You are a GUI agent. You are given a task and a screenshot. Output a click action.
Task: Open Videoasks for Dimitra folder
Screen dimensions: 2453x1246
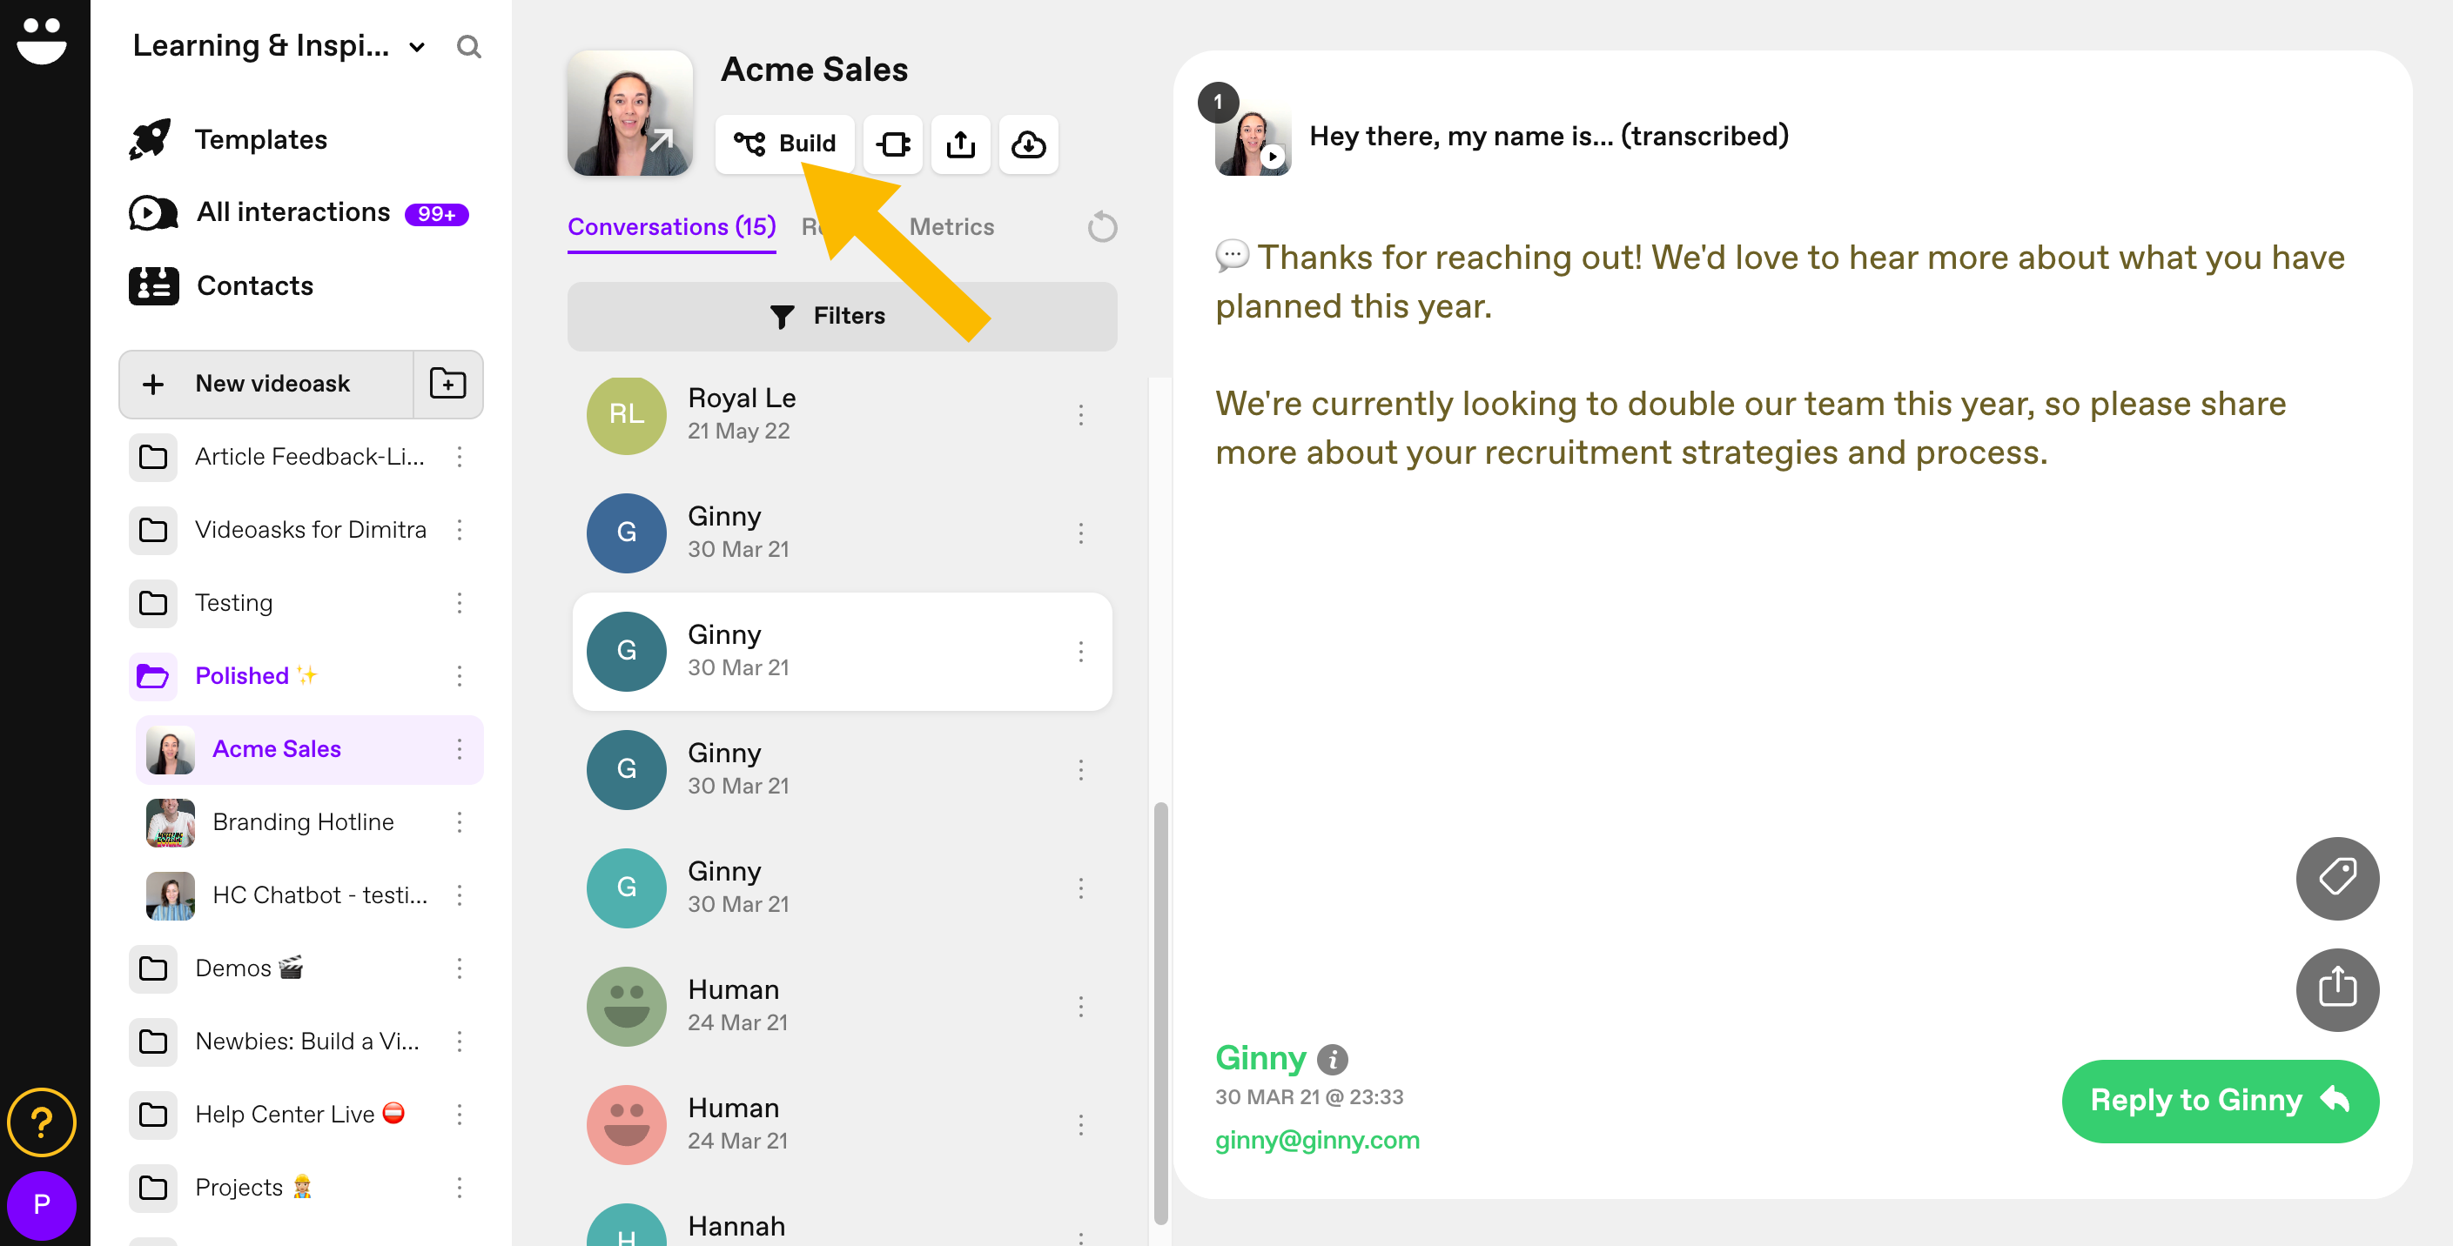(x=278, y=530)
